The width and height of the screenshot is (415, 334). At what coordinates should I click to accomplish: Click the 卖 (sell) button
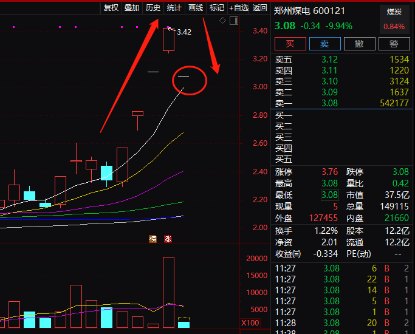(x=324, y=44)
